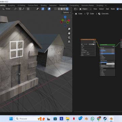Click the Concreto material sphere icon
The height and width of the screenshot is (122, 122).
[99, 14]
